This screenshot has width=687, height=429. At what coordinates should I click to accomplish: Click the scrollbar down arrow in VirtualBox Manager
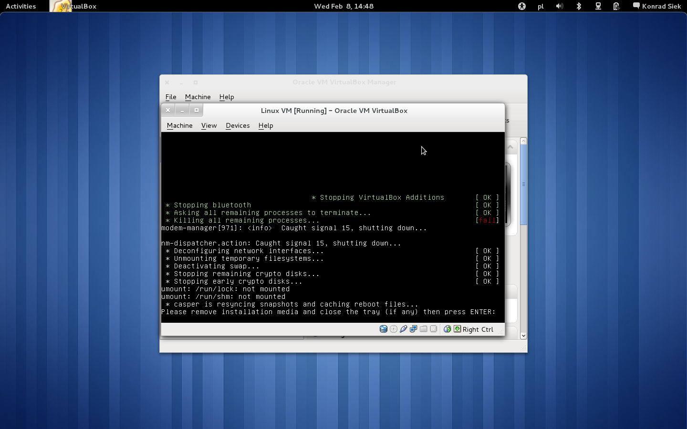pos(523,336)
